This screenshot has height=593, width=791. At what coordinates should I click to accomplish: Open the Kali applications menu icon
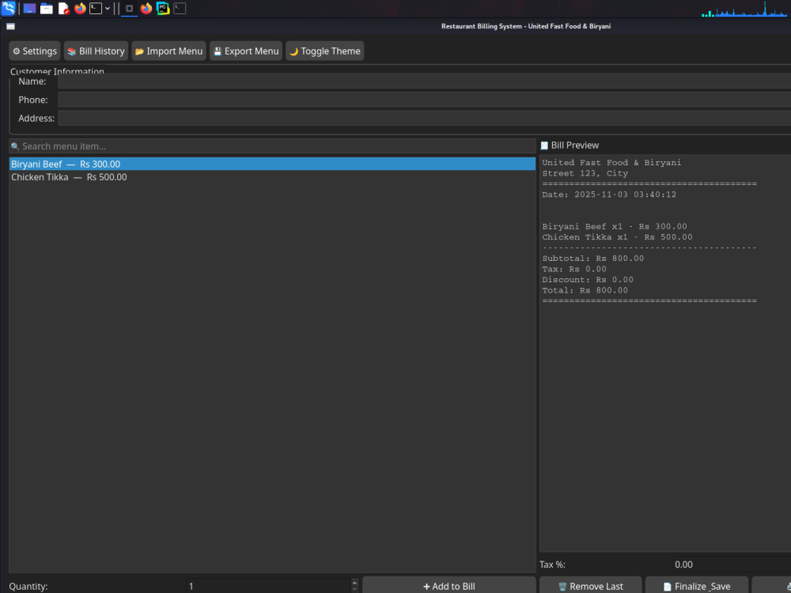click(x=8, y=8)
